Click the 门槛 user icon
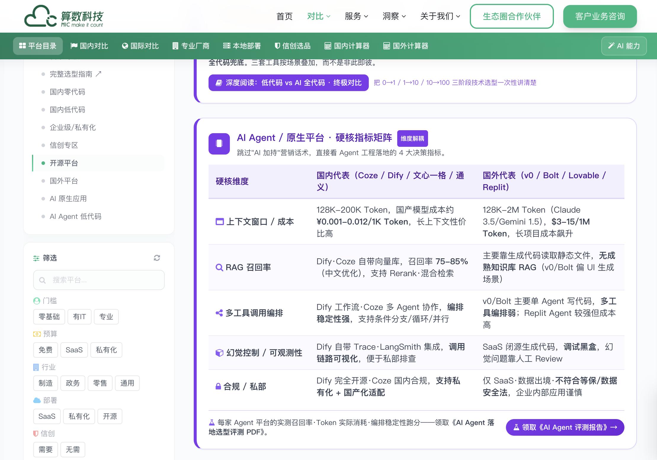The image size is (657, 460). tap(37, 301)
